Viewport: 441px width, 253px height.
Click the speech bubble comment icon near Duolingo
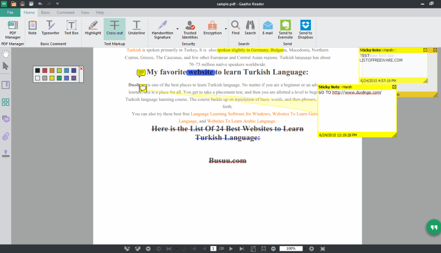click(143, 88)
